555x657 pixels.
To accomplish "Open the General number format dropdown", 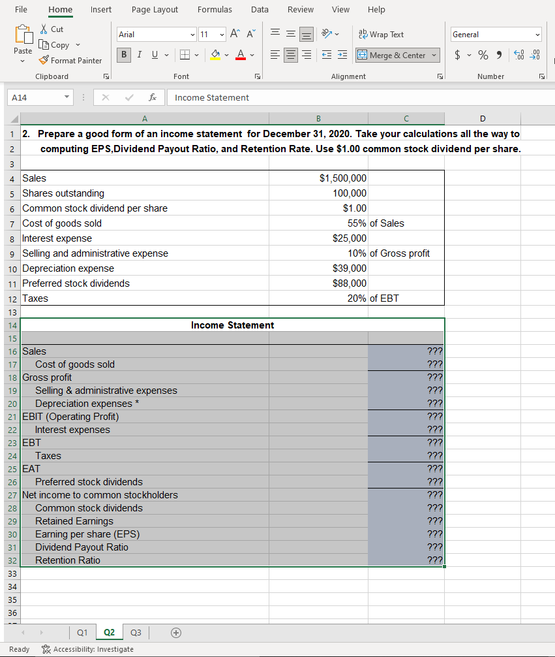I will tap(537, 35).
